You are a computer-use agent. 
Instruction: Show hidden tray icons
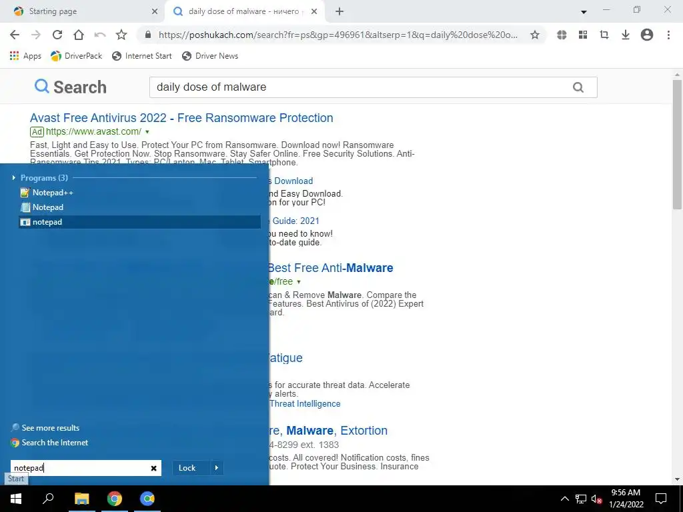point(564,499)
